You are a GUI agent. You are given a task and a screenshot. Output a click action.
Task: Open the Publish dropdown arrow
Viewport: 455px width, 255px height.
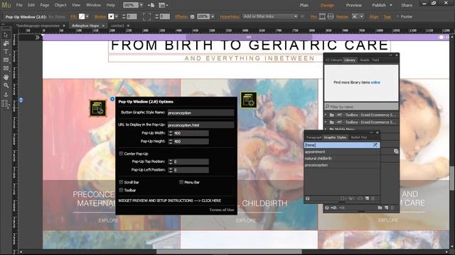[x=391, y=5]
